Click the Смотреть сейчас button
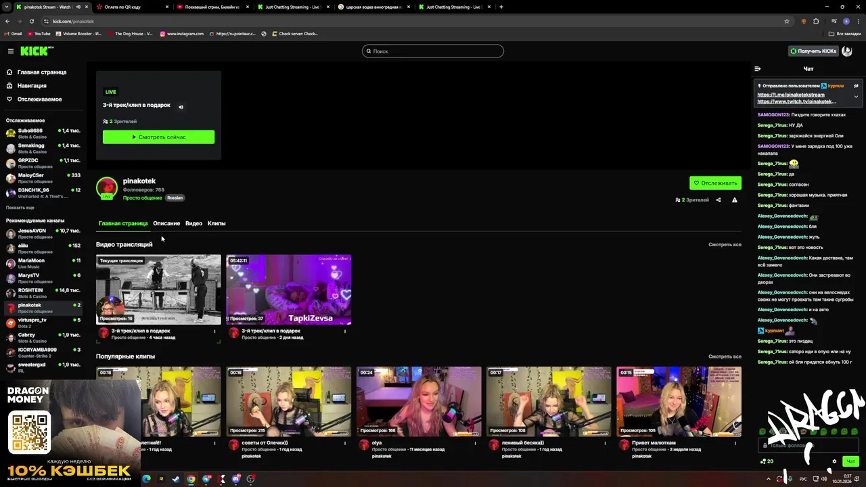The image size is (866, 487). tap(158, 137)
